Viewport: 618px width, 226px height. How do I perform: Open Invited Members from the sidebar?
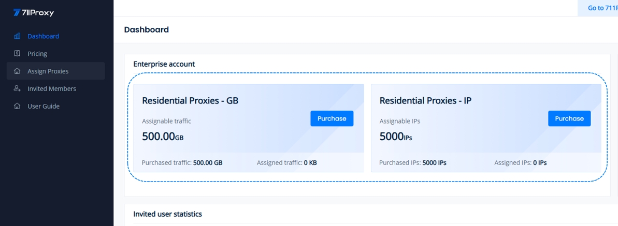pos(52,89)
